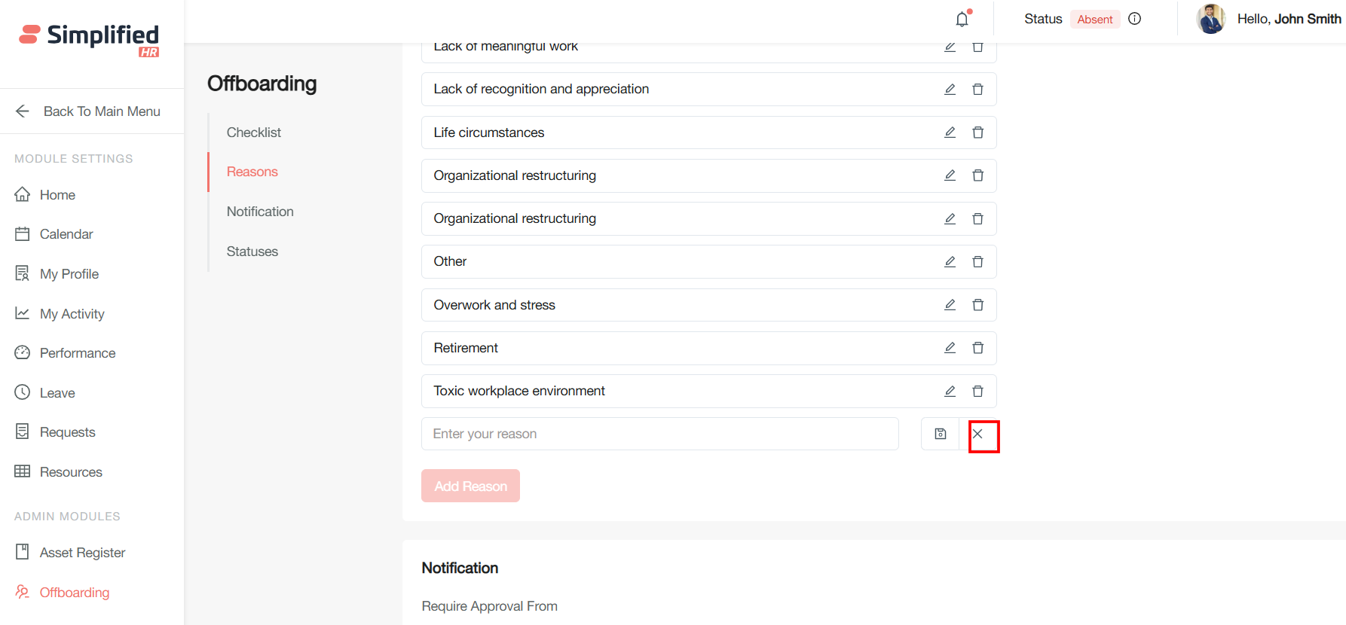1346x625 pixels.
Task: Edit 'Lack of recognition and appreciation' reason
Action: pos(950,89)
